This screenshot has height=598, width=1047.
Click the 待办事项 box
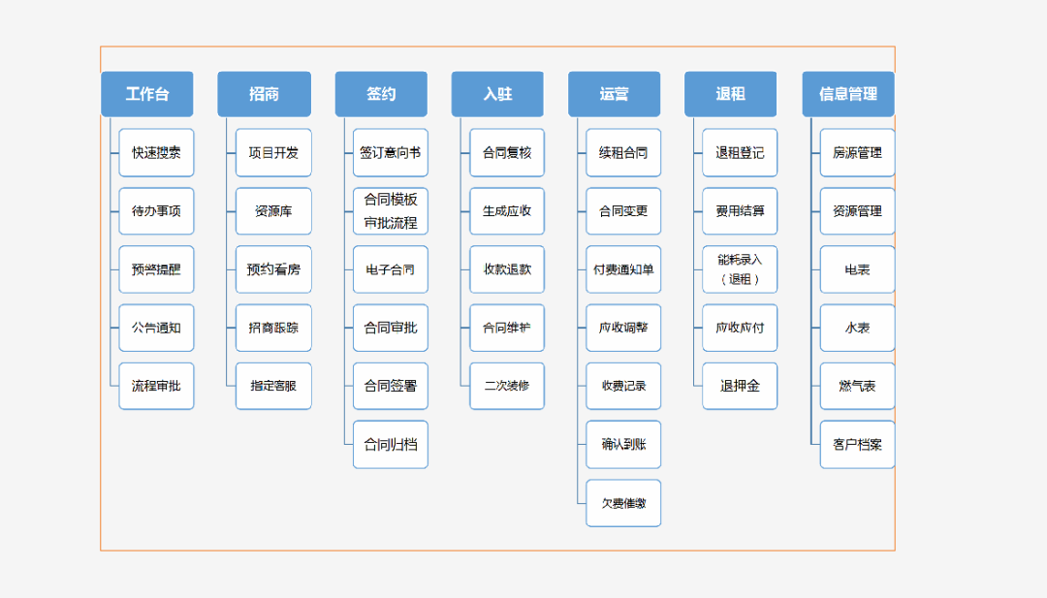pos(156,211)
